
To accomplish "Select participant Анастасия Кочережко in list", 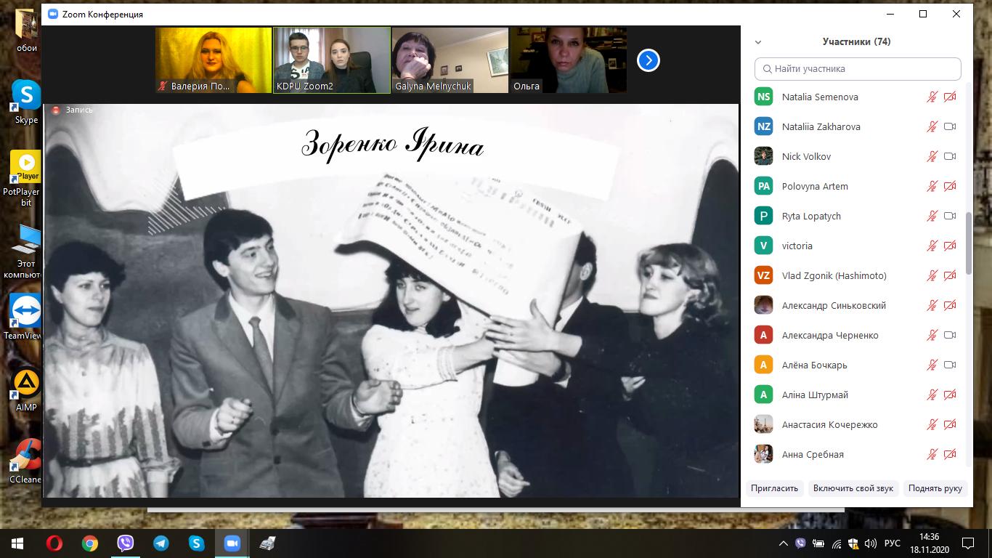I will click(x=829, y=424).
